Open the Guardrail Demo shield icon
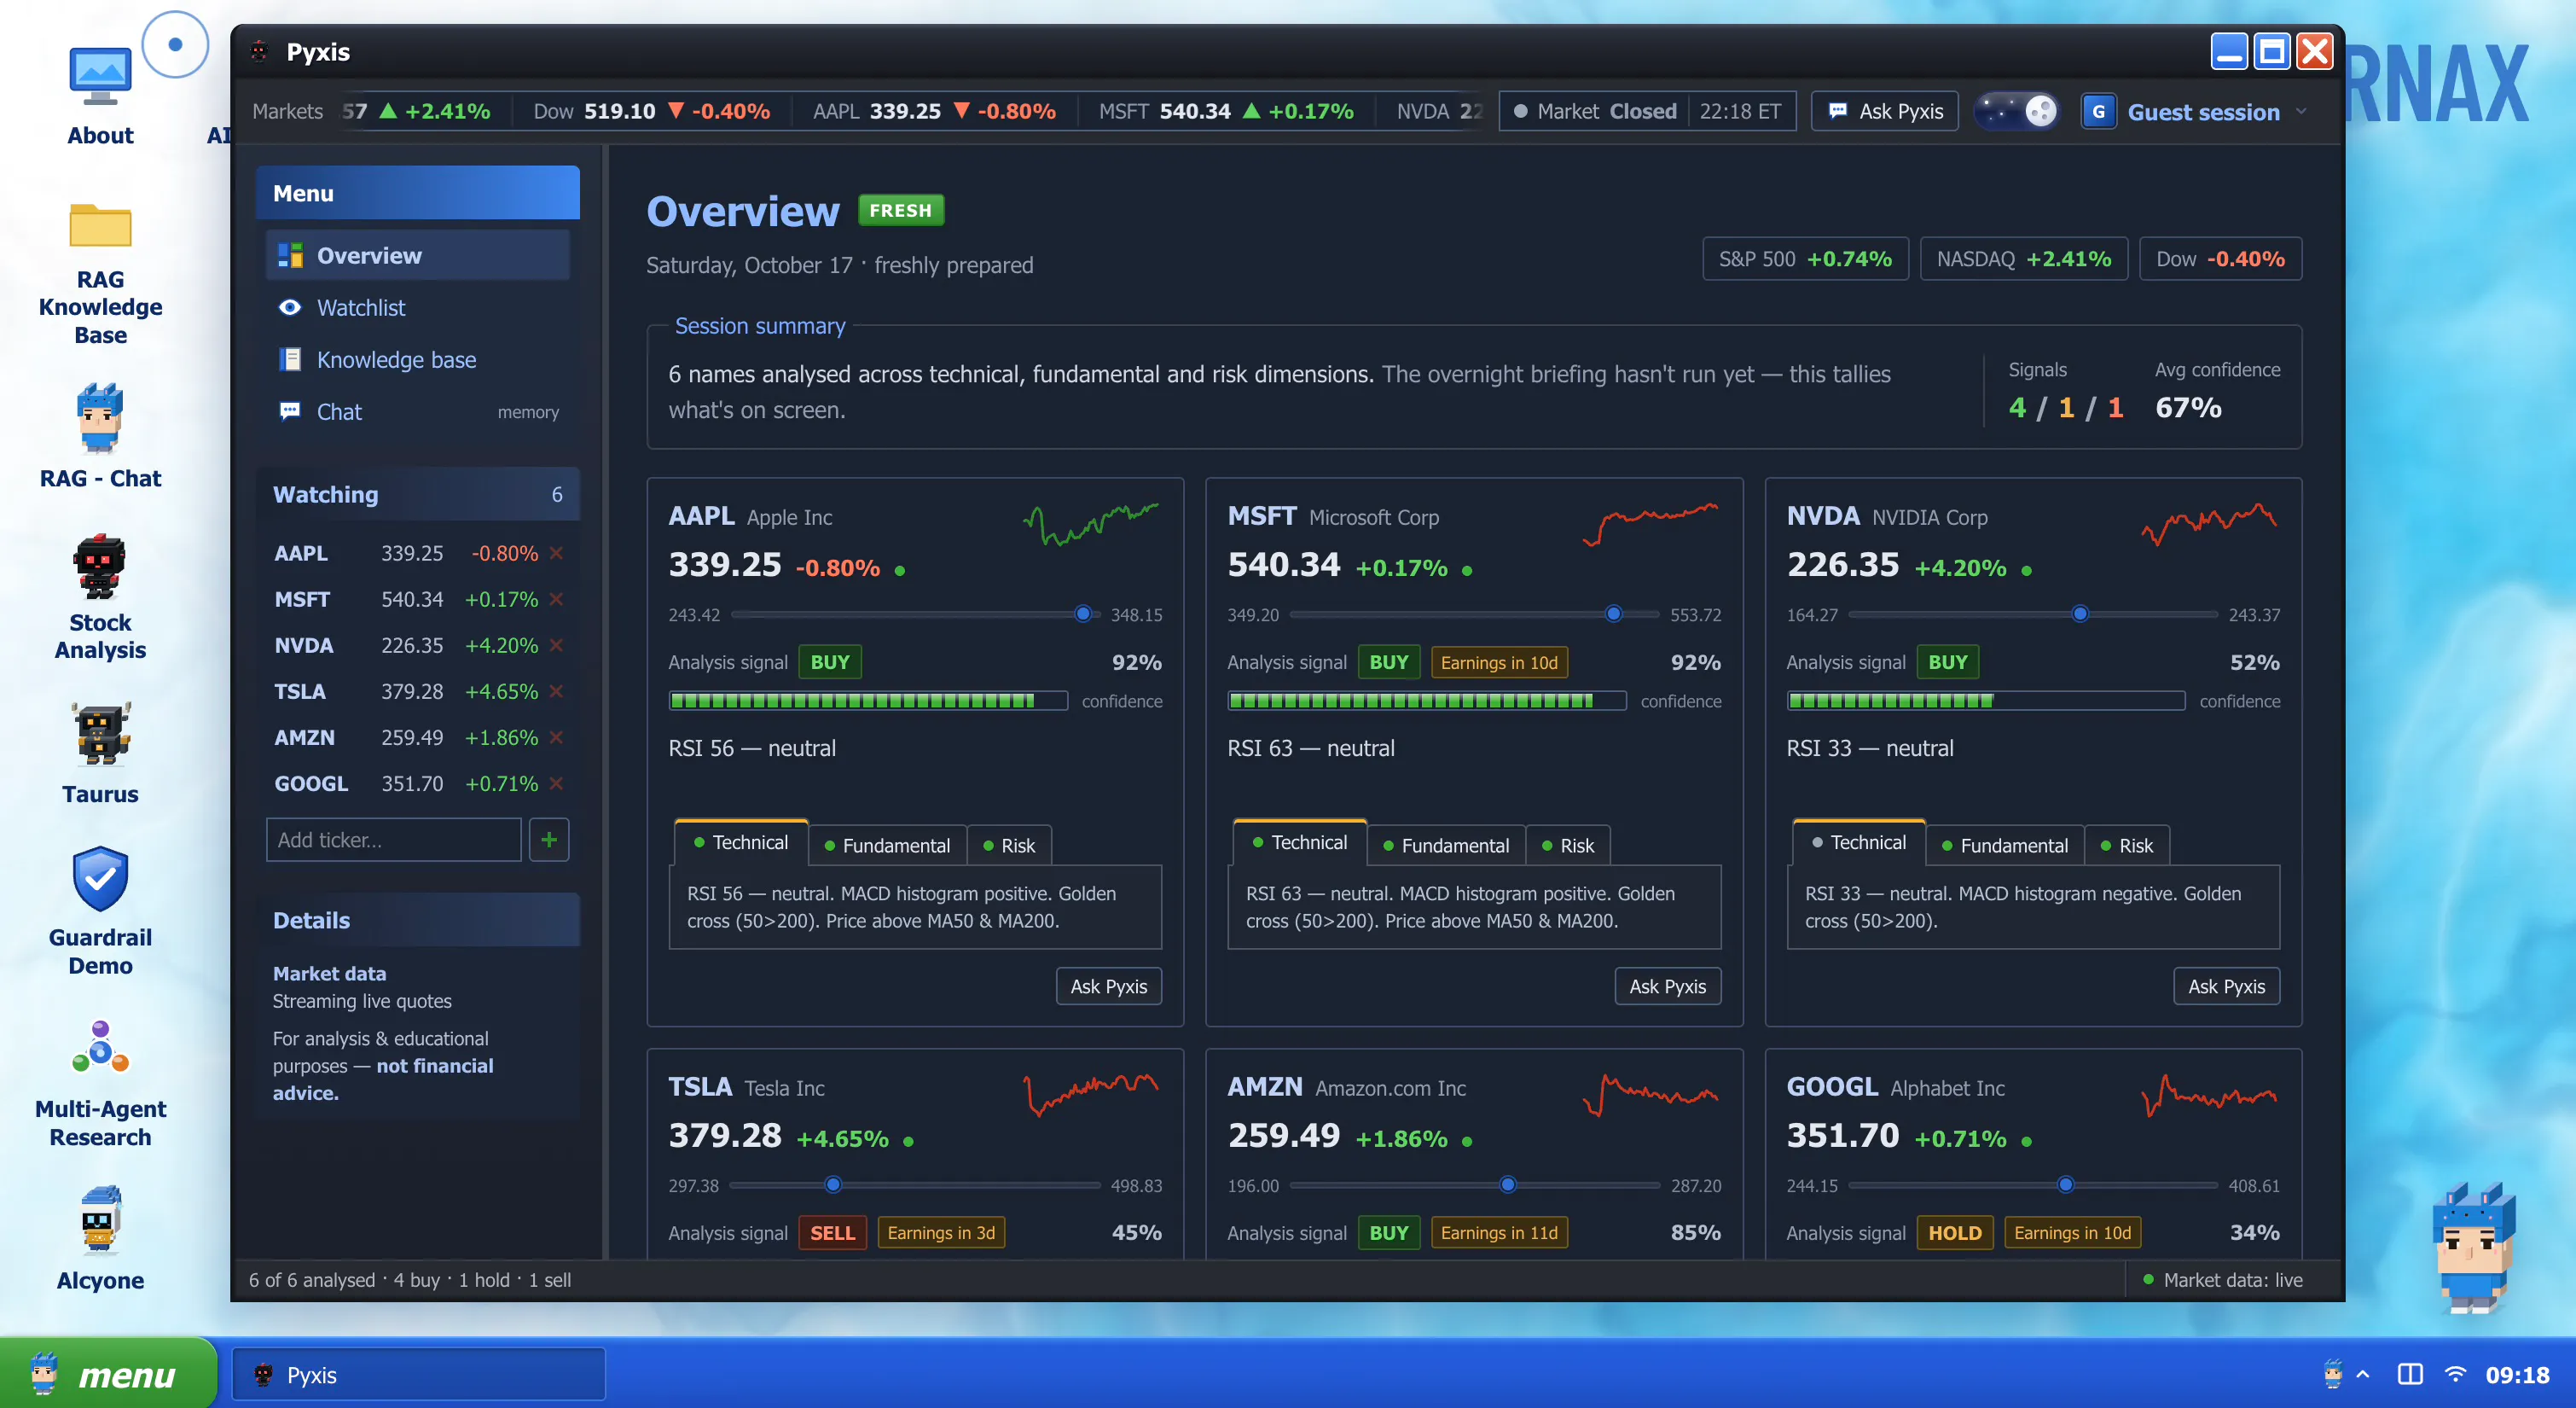 pos(100,911)
